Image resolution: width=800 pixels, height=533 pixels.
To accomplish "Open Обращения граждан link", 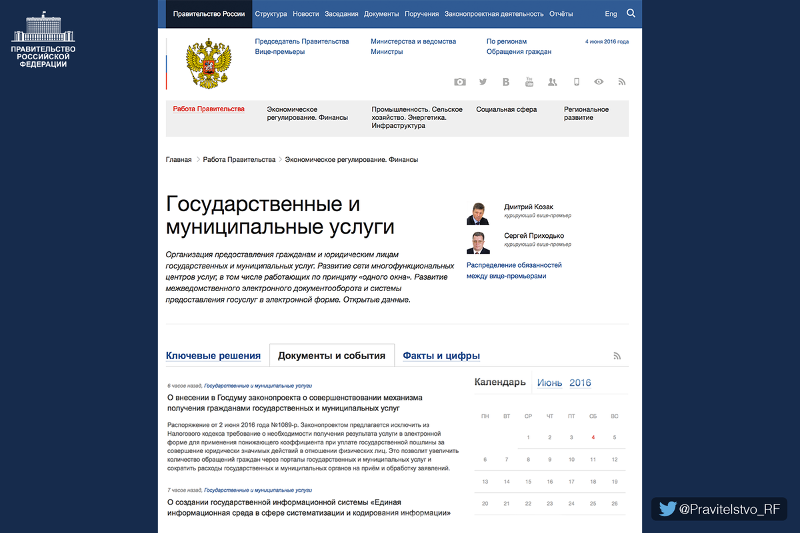I will pos(519,52).
